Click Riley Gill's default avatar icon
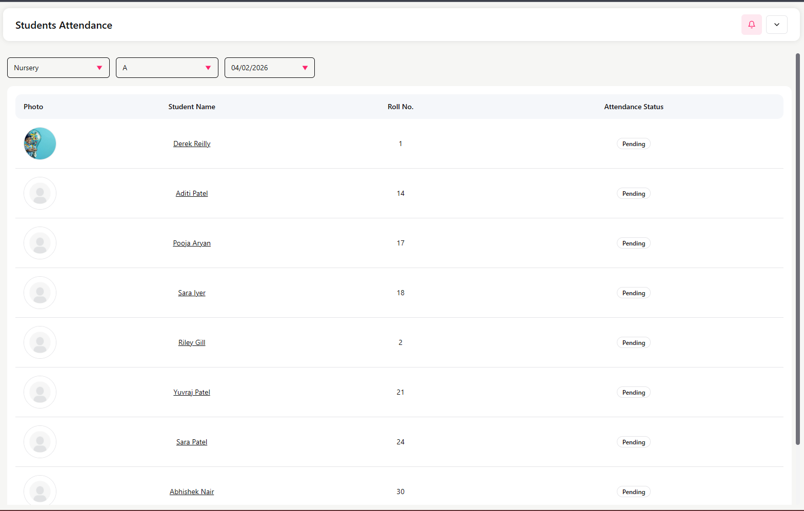804x511 pixels. (x=40, y=342)
